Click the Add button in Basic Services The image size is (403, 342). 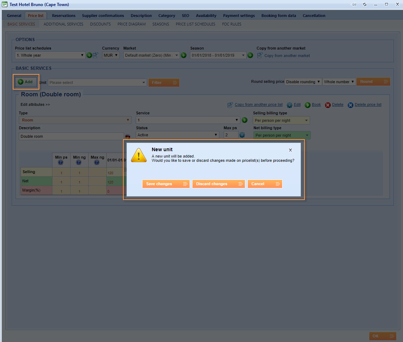pos(26,82)
